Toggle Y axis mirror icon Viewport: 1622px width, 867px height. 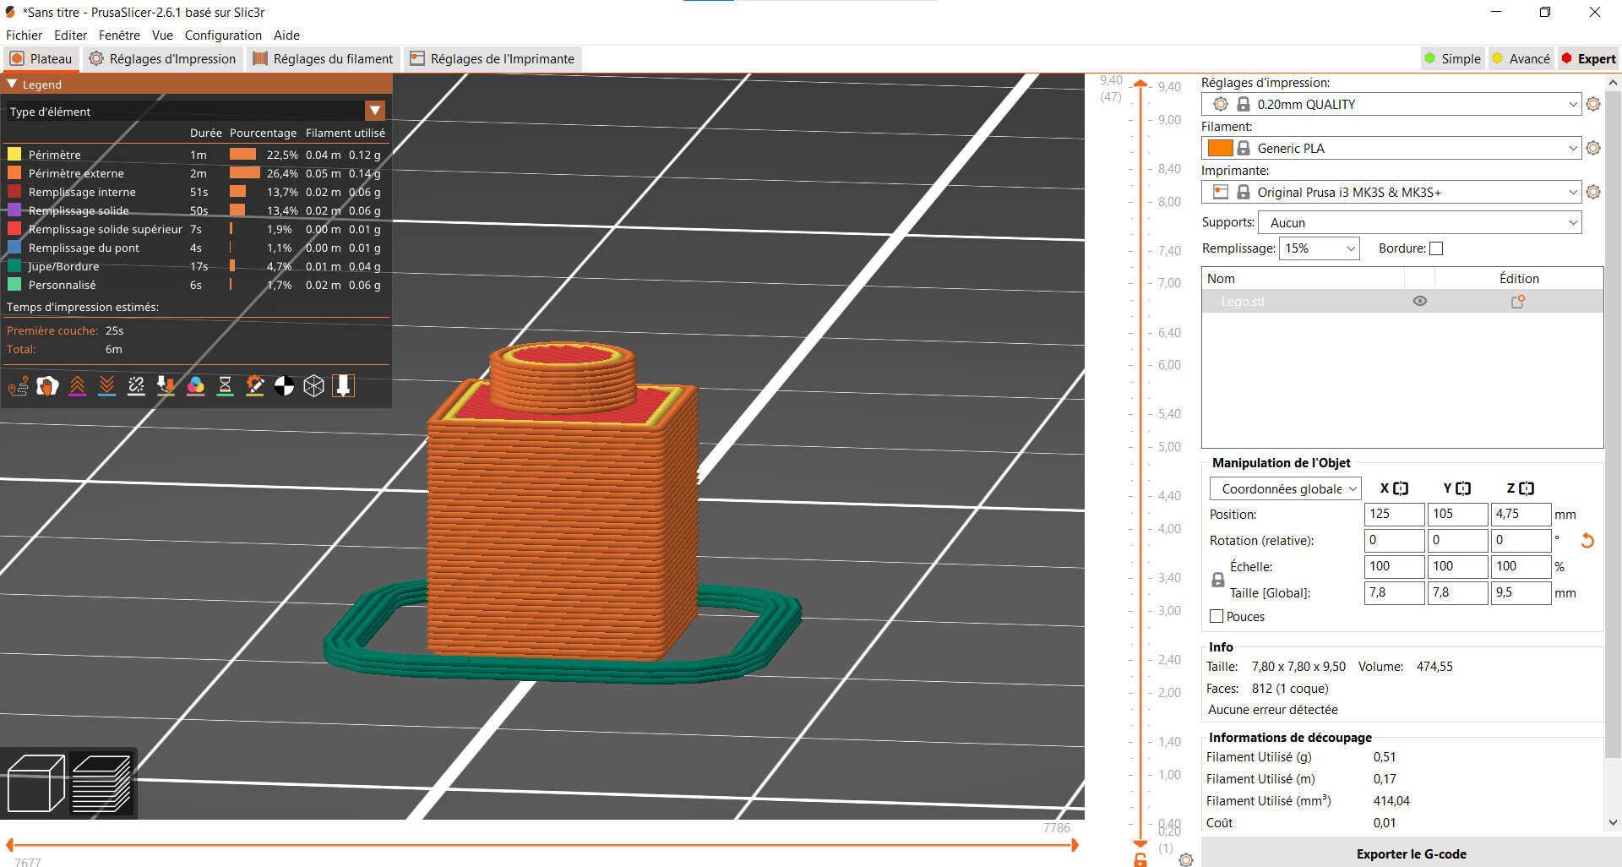pyautogui.click(x=1463, y=488)
